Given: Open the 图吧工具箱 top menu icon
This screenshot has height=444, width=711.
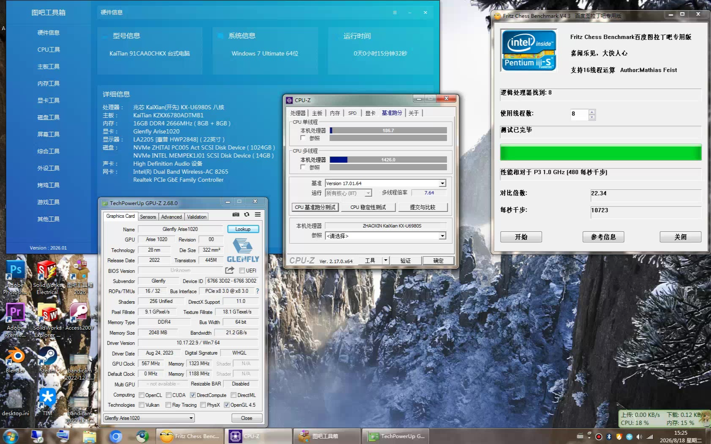Looking at the screenshot, I should tap(395, 13).
